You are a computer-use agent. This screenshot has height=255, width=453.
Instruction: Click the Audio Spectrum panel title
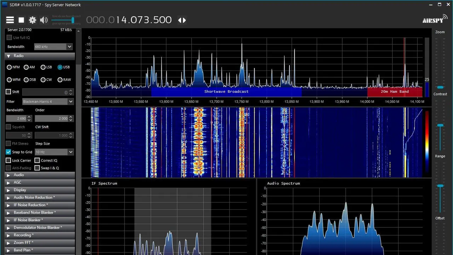coord(283,183)
